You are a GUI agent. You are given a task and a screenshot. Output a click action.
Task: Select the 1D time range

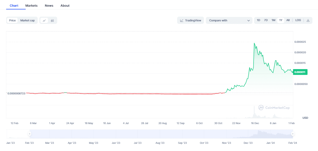259,20
